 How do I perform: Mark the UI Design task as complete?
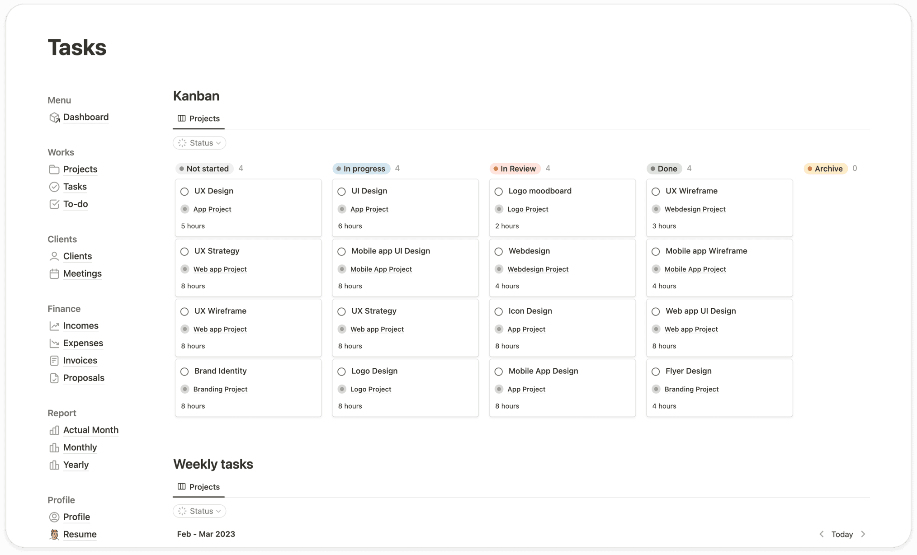[341, 191]
